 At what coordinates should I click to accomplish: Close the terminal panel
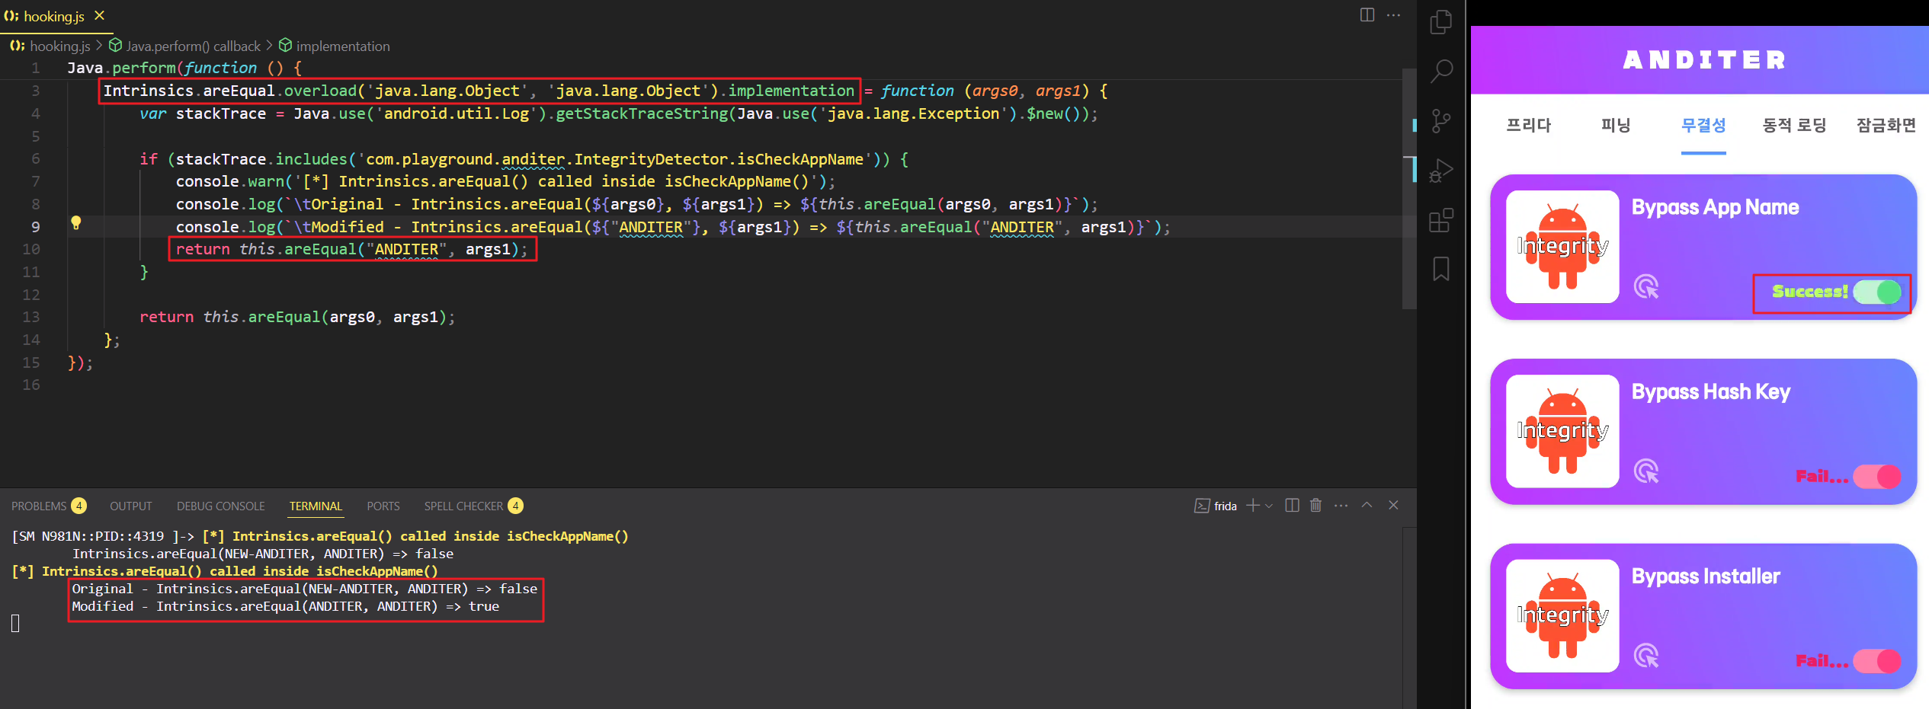pyautogui.click(x=1394, y=505)
